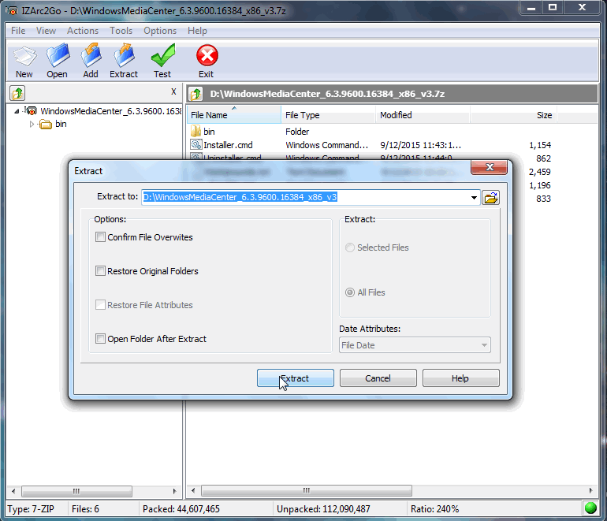Click the Installer.cmd file icon
The width and height of the screenshot is (607, 521).
(x=196, y=145)
